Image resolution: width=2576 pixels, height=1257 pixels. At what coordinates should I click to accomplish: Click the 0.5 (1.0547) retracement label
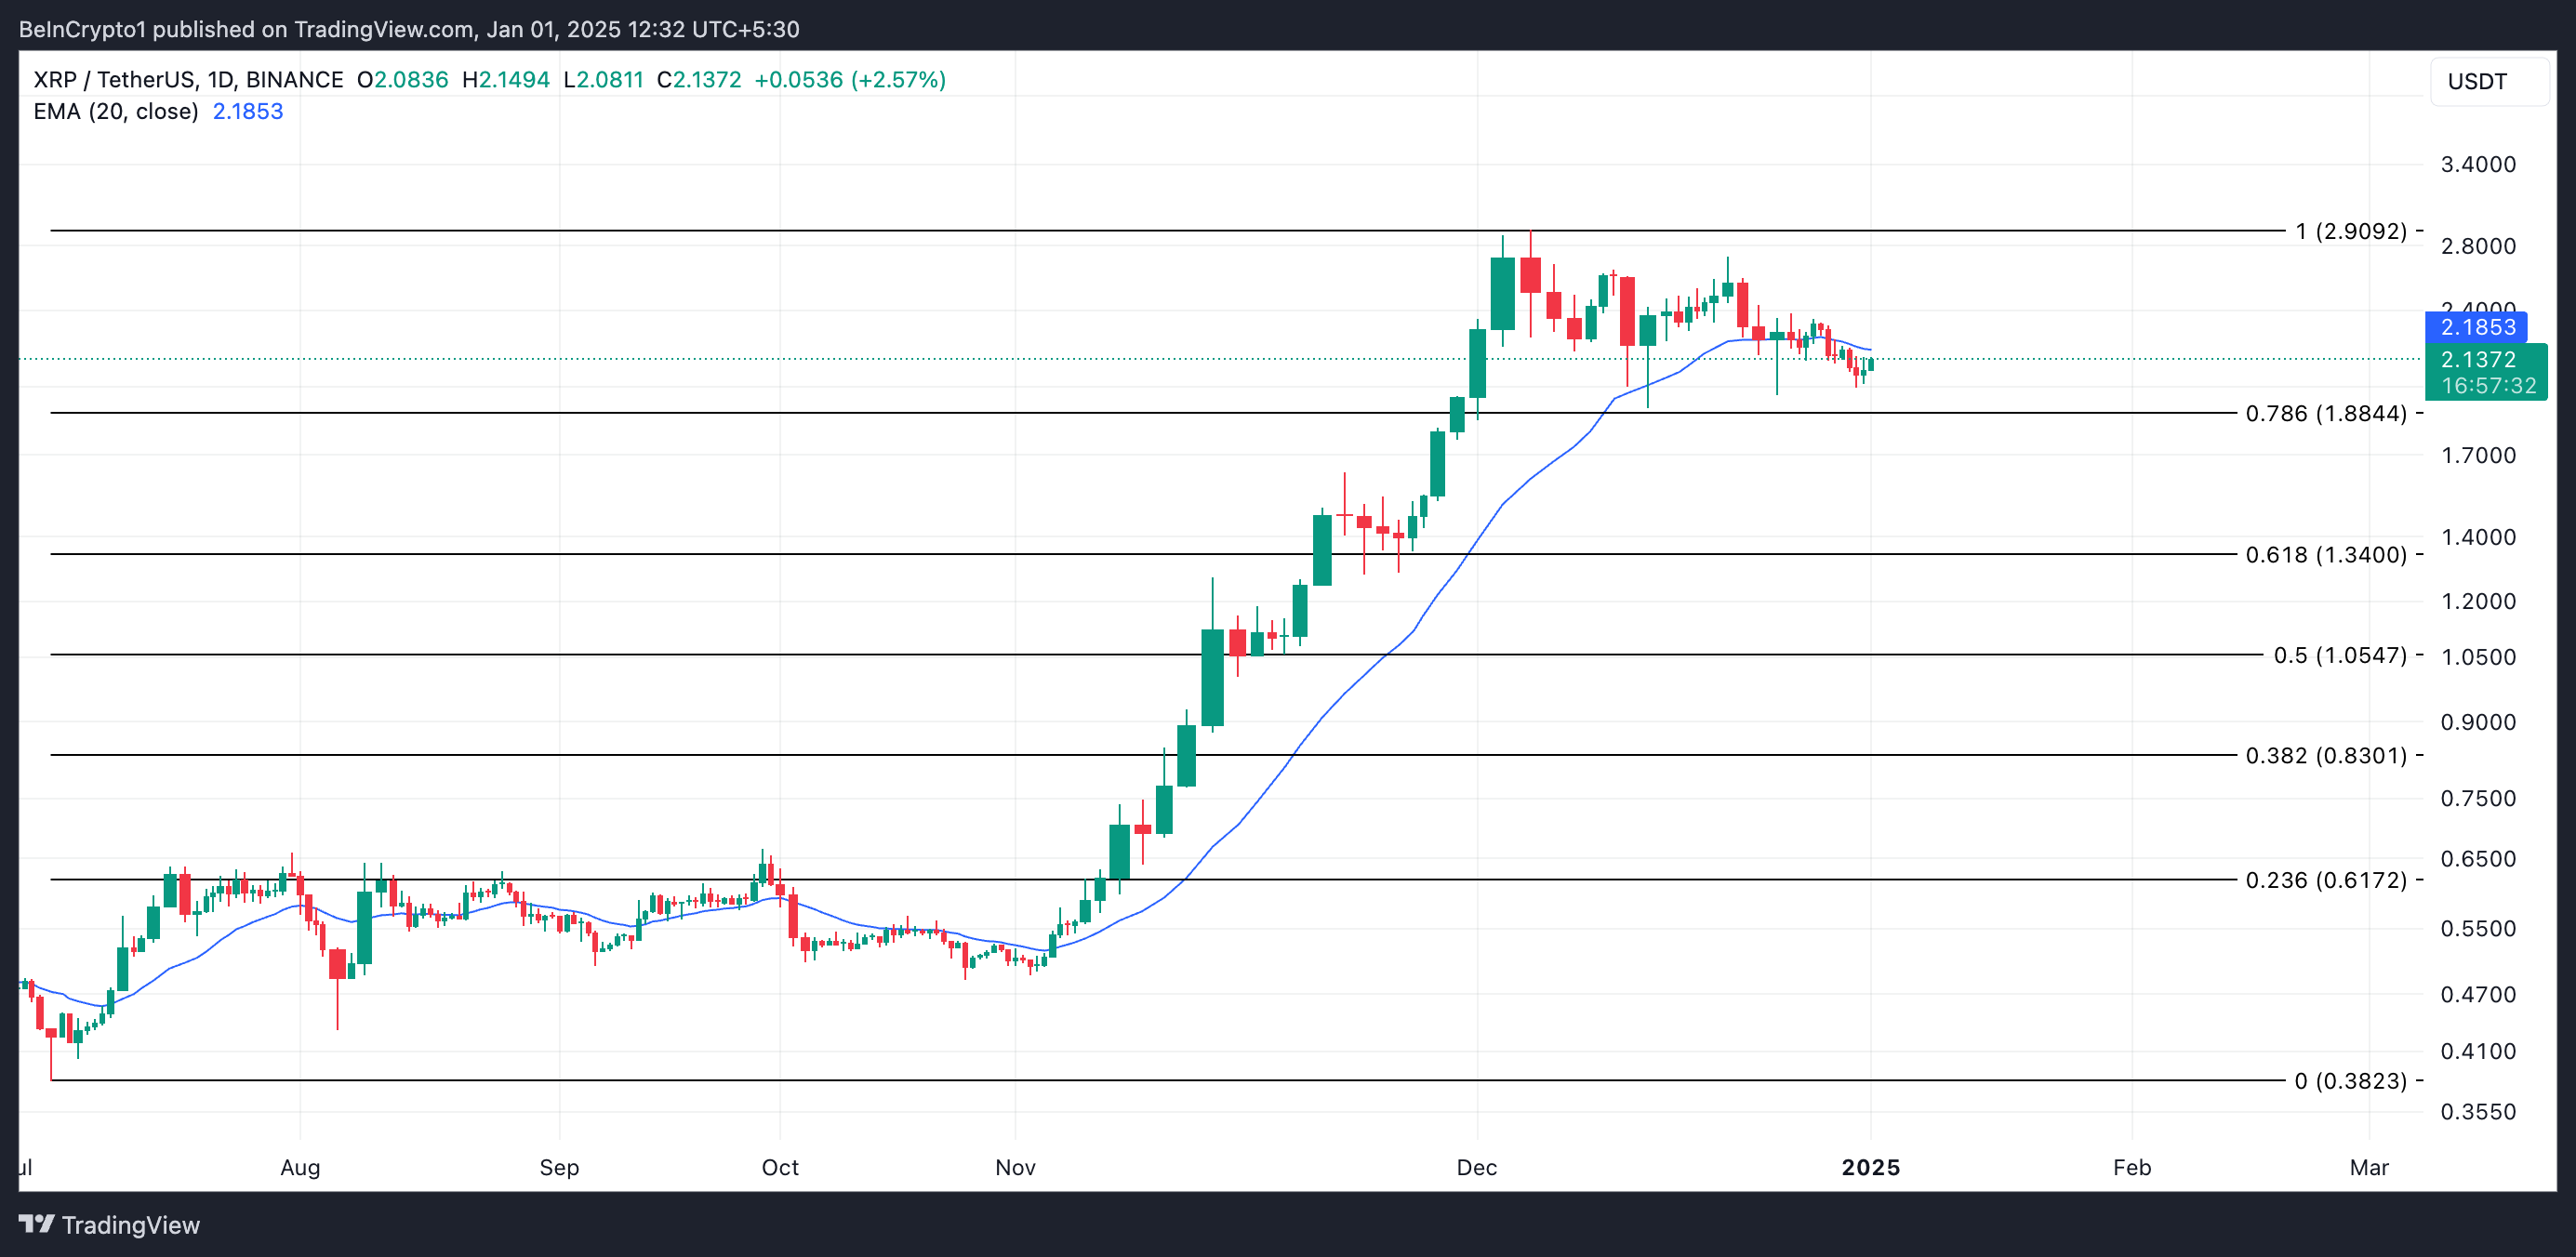point(2339,655)
